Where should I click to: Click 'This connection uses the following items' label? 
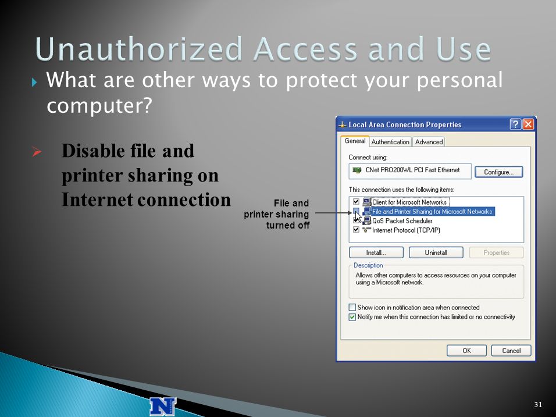[x=401, y=190]
